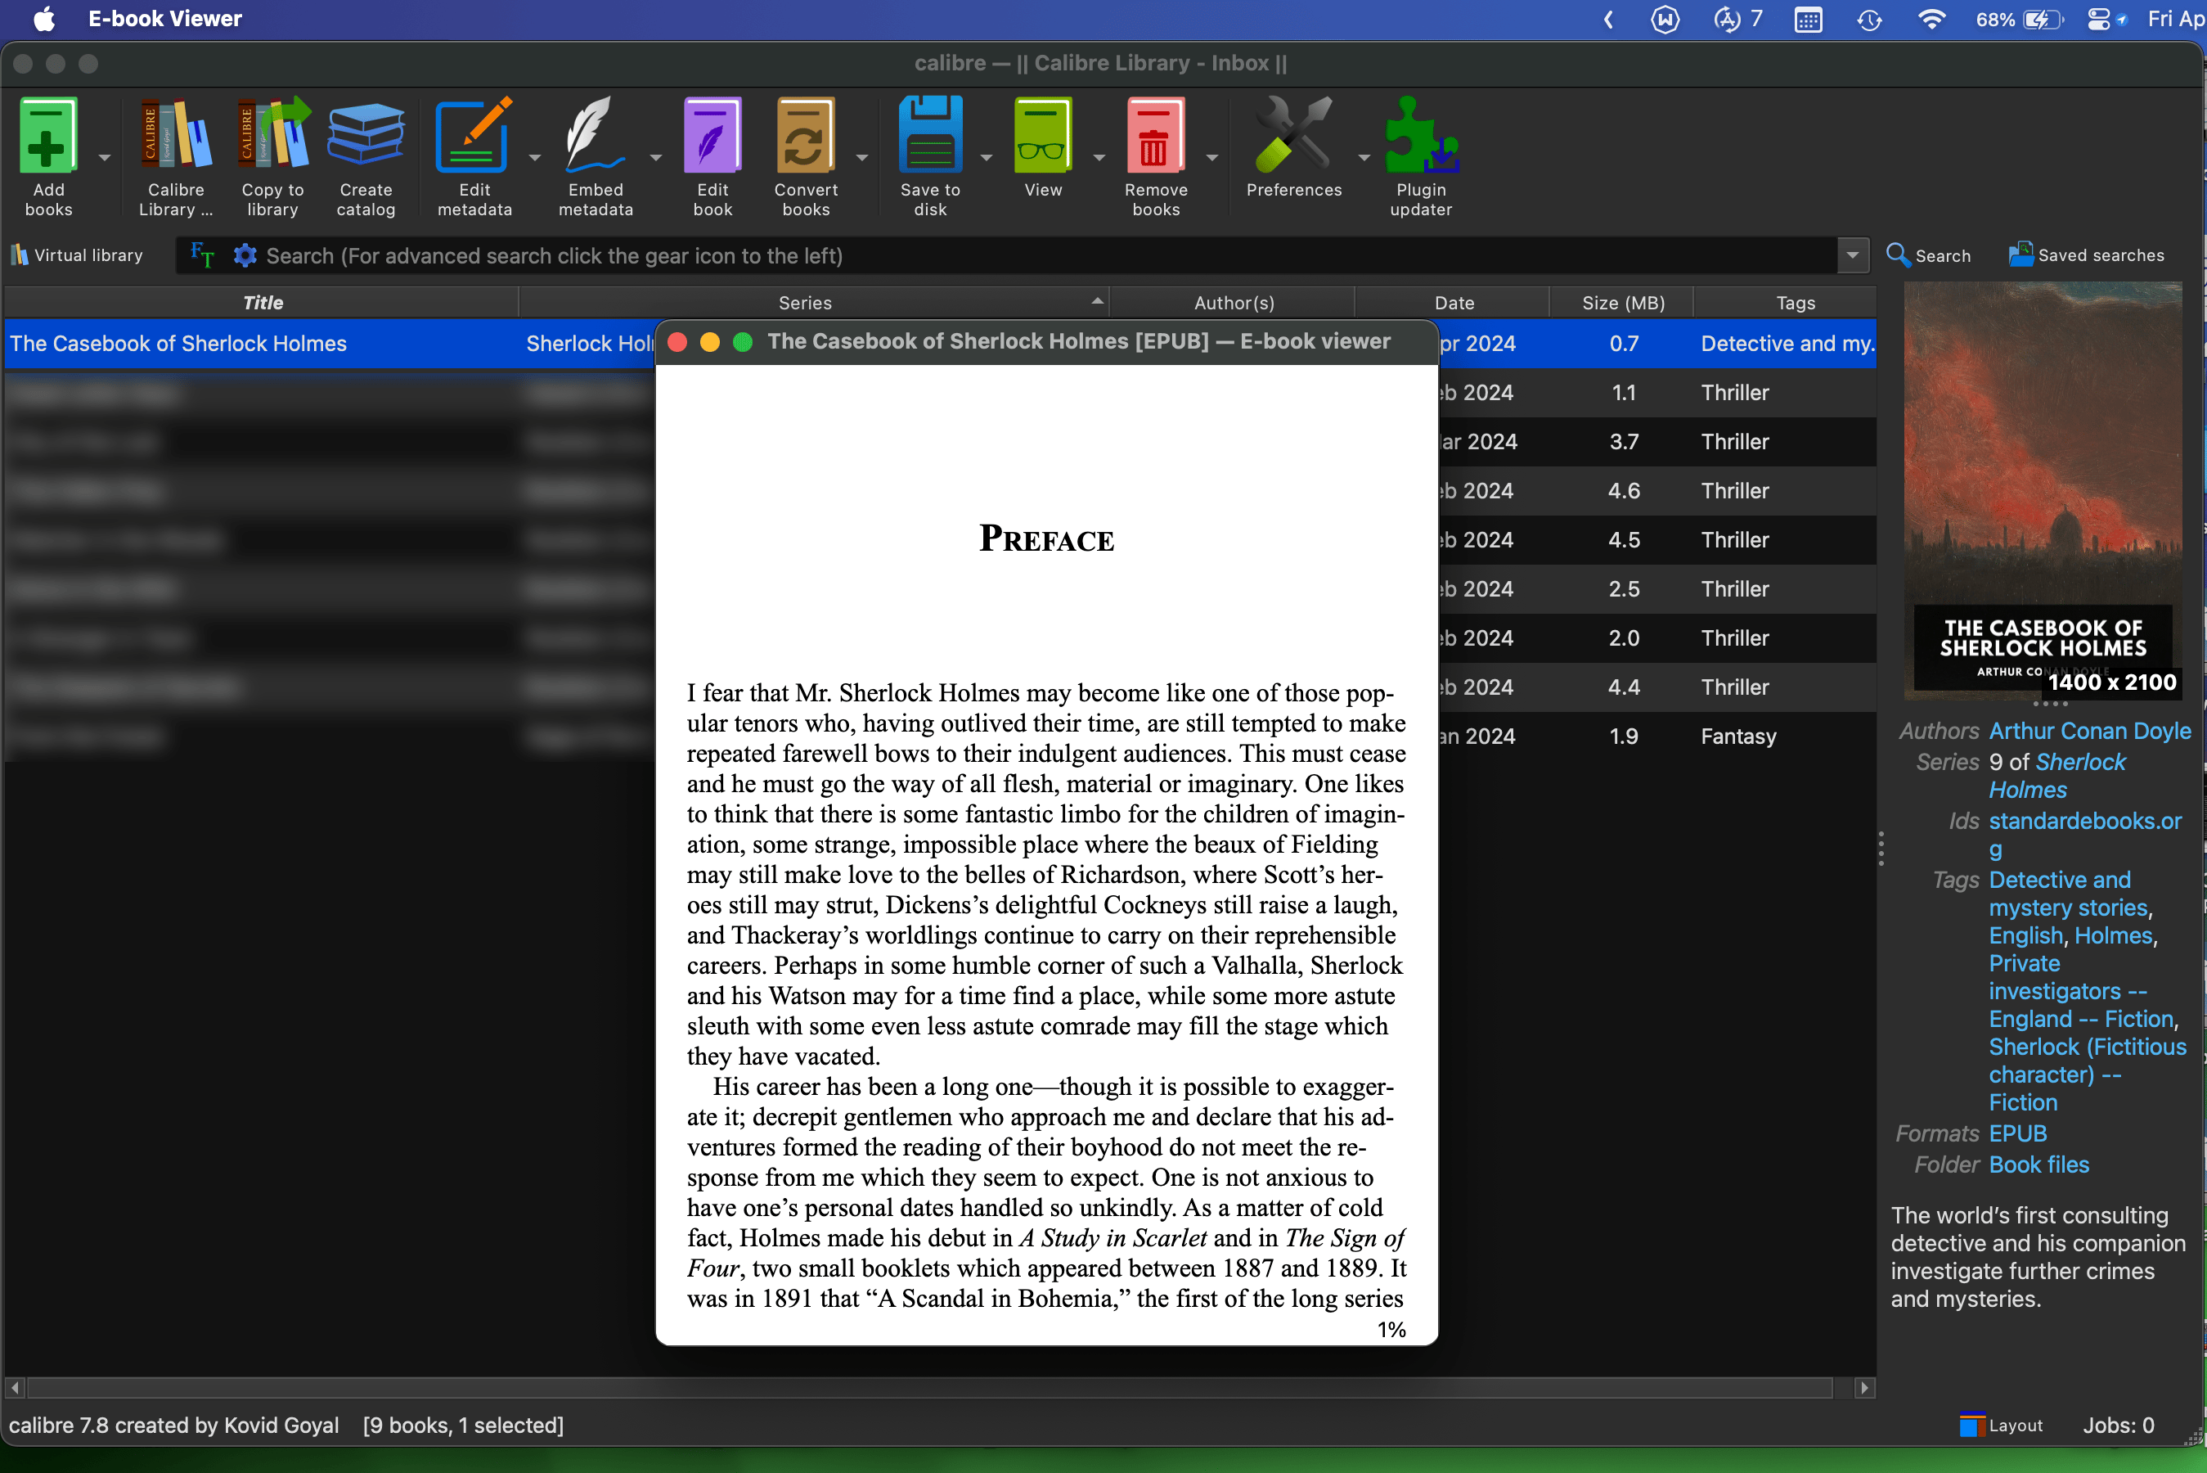This screenshot has width=2207, height=1473.
Task: Open Saved searches
Action: [x=2086, y=255]
